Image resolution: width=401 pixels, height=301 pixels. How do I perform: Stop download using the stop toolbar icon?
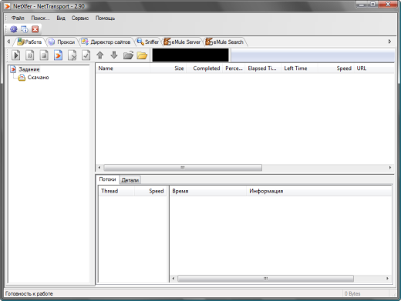click(44, 55)
